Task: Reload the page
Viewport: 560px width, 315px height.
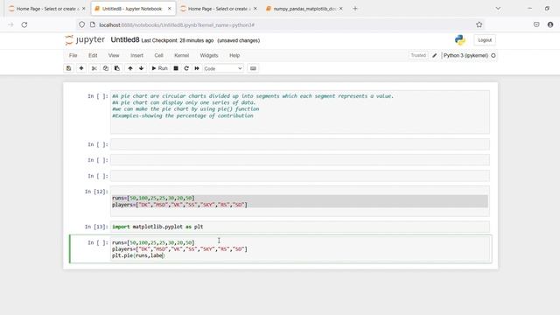Action: point(24,25)
